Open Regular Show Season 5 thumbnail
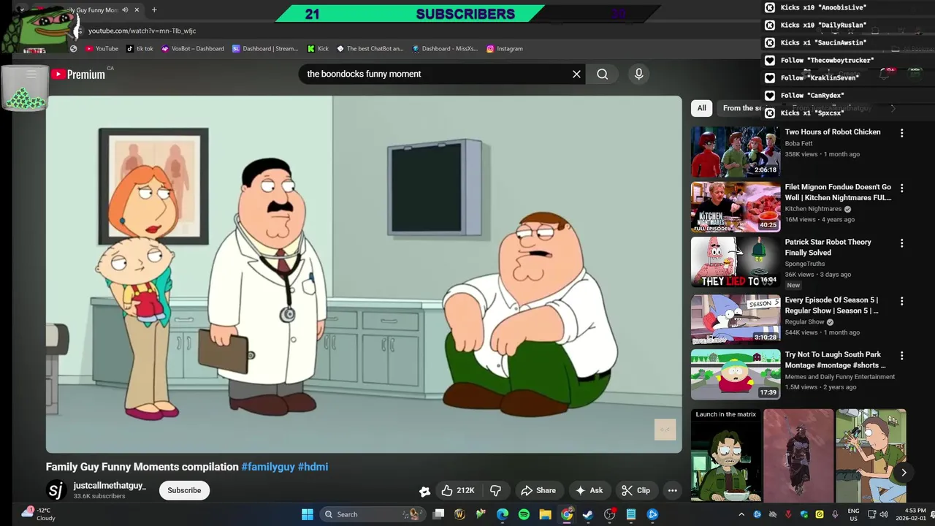 pyautogui.click(x=736, y=319)
